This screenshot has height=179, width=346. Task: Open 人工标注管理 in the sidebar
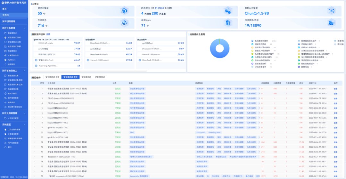(13, 118)
